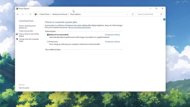This screenshot has width=190, height=107.
Task: Open Change when the computer sleeps
Action: [29, 40]
